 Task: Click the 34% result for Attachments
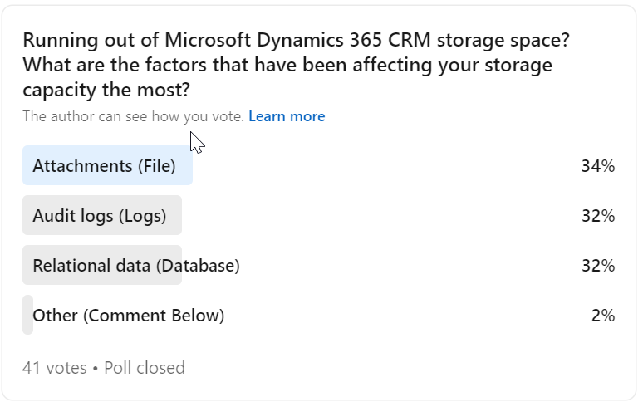598,166
